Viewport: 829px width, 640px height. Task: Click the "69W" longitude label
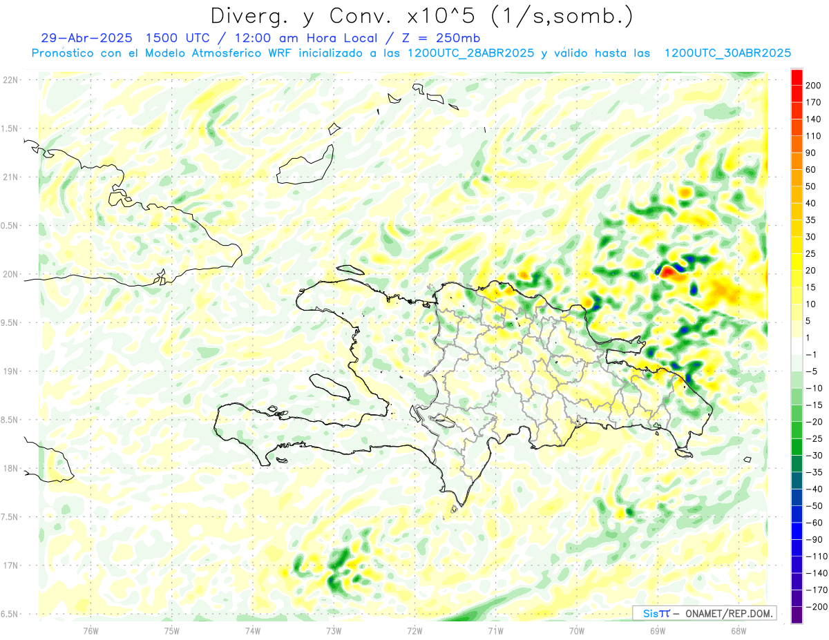(x=658, y=631)
